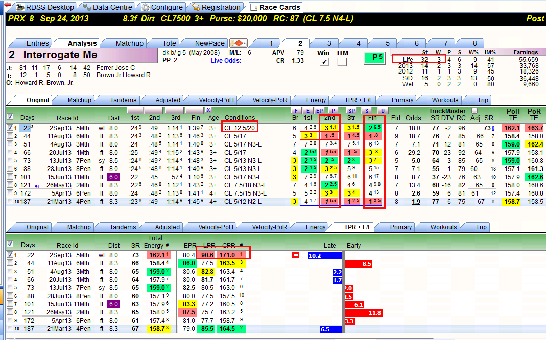This screenshot has width=546, height=340.
Task: Click the U pace filter button
Action: click(383, 111)
